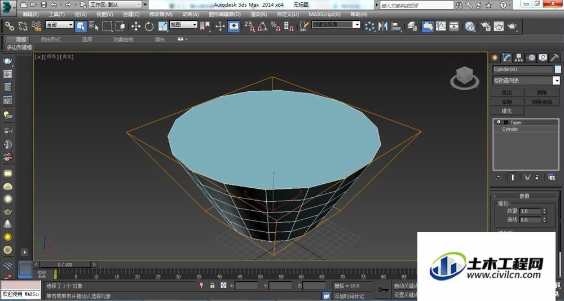Viewport: 564px width, 301px height.
Task: Open the Rendered Frame Window
Action: click(x=499, y=26)
